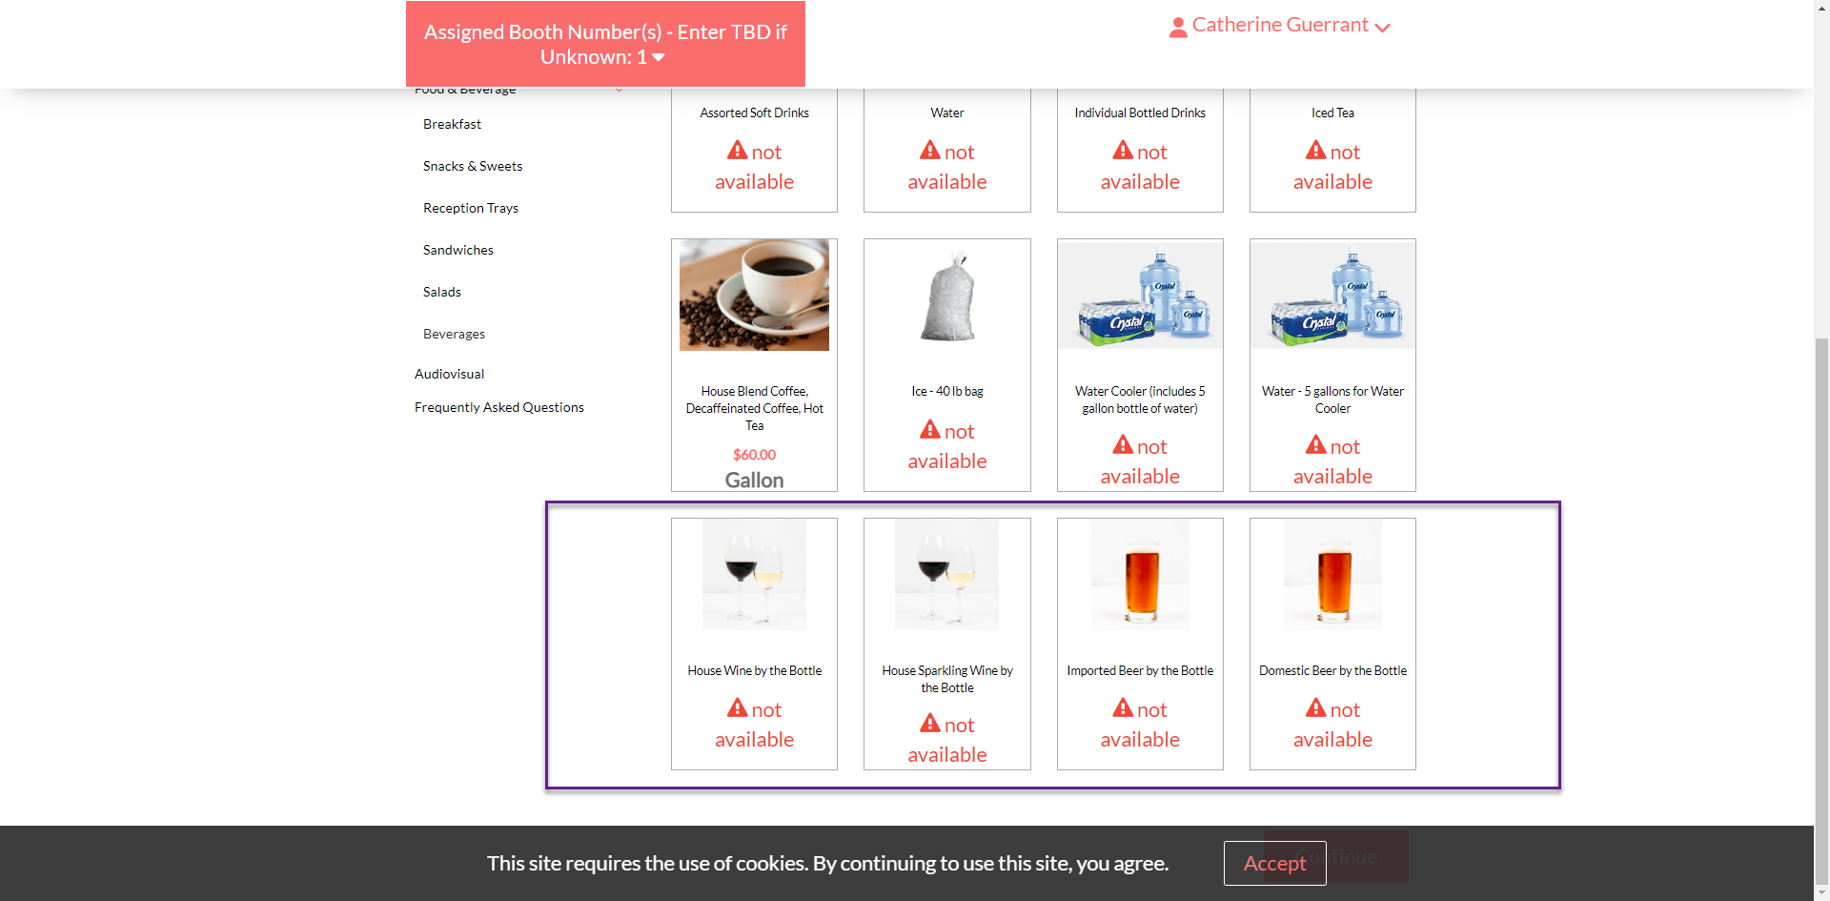Click the $60.00 price on the coffee card
Viewport: 1830px width, 901px height.
pyautogui.click(x=755, y=455)
